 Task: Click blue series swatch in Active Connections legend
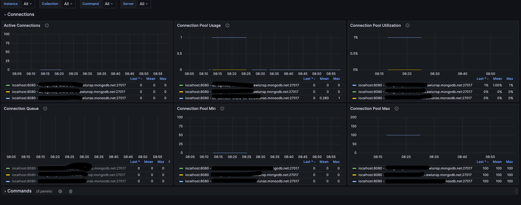click(8, 98)
